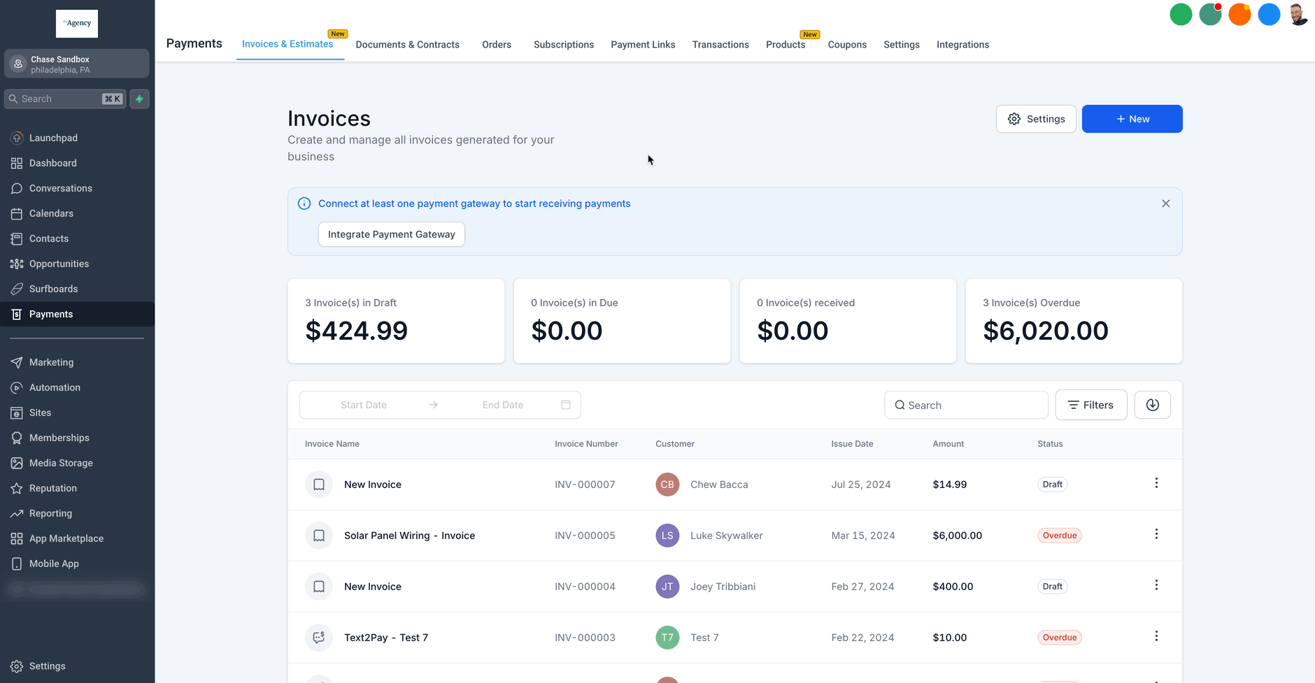Click the download invoices icon button
The image size is (1315, 683).
click(x=1153, y=405)
